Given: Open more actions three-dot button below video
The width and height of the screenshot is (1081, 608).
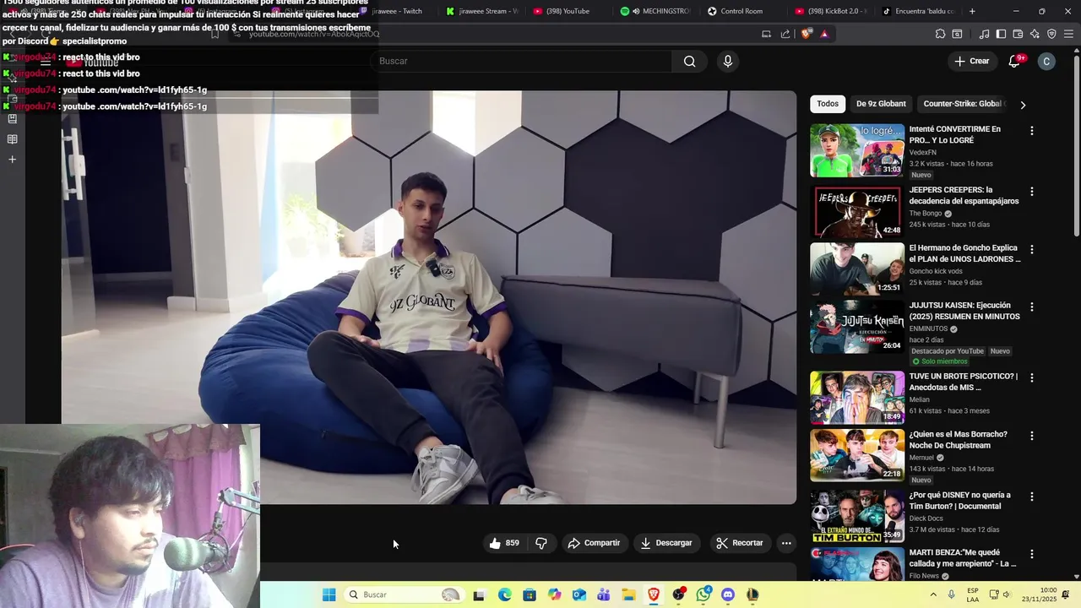Looking at the screenshot, I should pyautogui.click(x=786, y=543).
